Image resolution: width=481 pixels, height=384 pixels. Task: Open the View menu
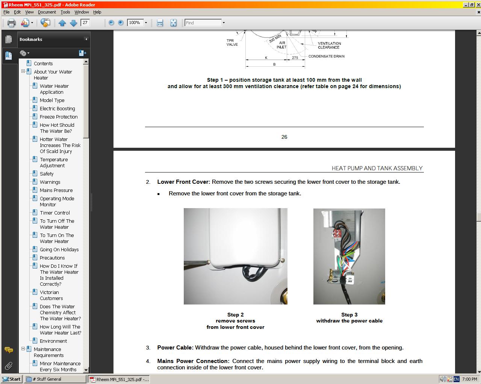(x=29, y=12)
